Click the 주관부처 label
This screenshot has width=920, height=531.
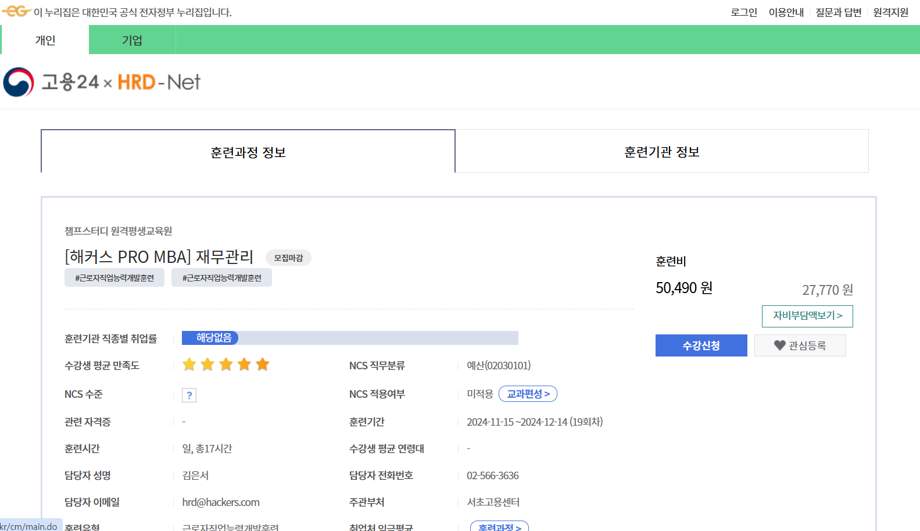367,502
